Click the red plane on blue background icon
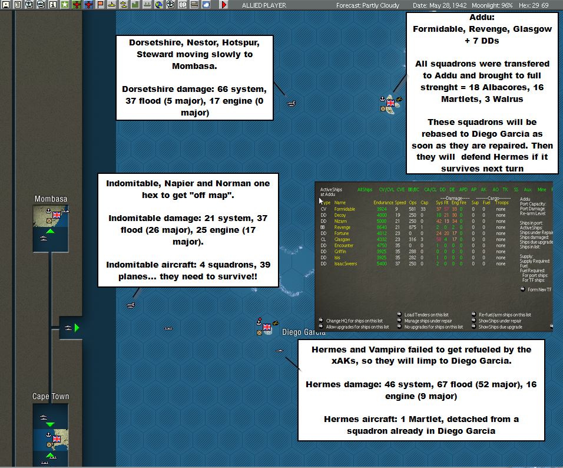The height and width of the screenshot is (468, 563). (88, 5)
